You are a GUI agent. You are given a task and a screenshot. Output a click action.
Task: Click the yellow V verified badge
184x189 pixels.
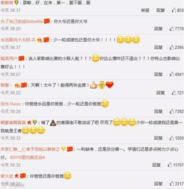click(x=63, y=149)
